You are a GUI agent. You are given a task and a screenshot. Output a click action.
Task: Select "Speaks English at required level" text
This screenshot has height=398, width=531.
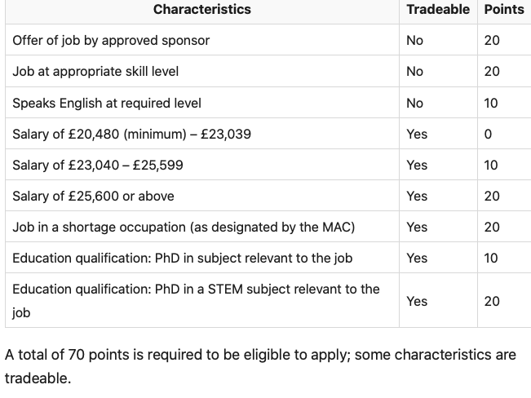[x=107, y=103]
